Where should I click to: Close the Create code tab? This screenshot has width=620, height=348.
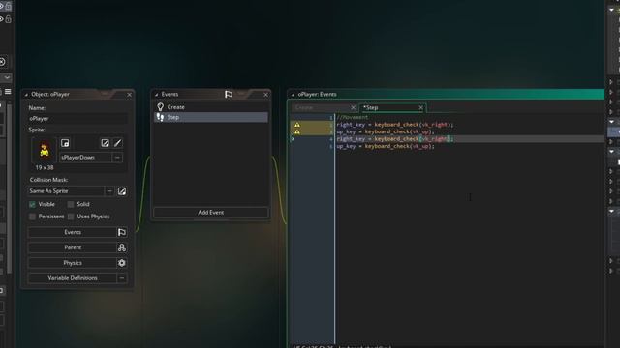353,107
